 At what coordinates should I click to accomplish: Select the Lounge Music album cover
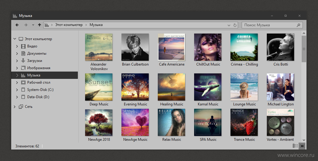point(244,87)
